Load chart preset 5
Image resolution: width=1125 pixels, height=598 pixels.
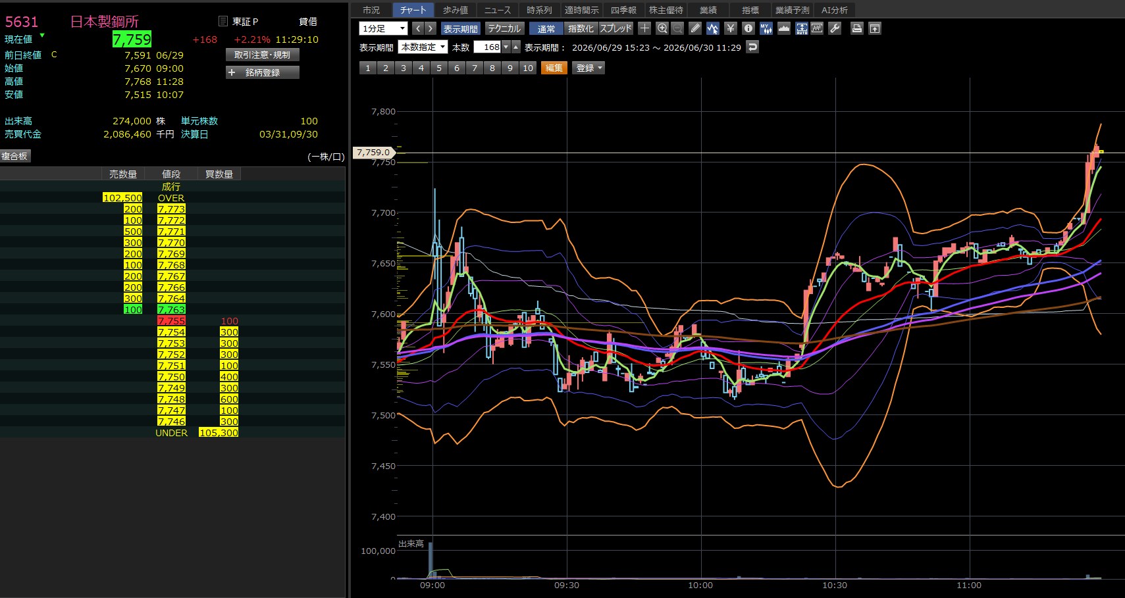click(439, 68)
